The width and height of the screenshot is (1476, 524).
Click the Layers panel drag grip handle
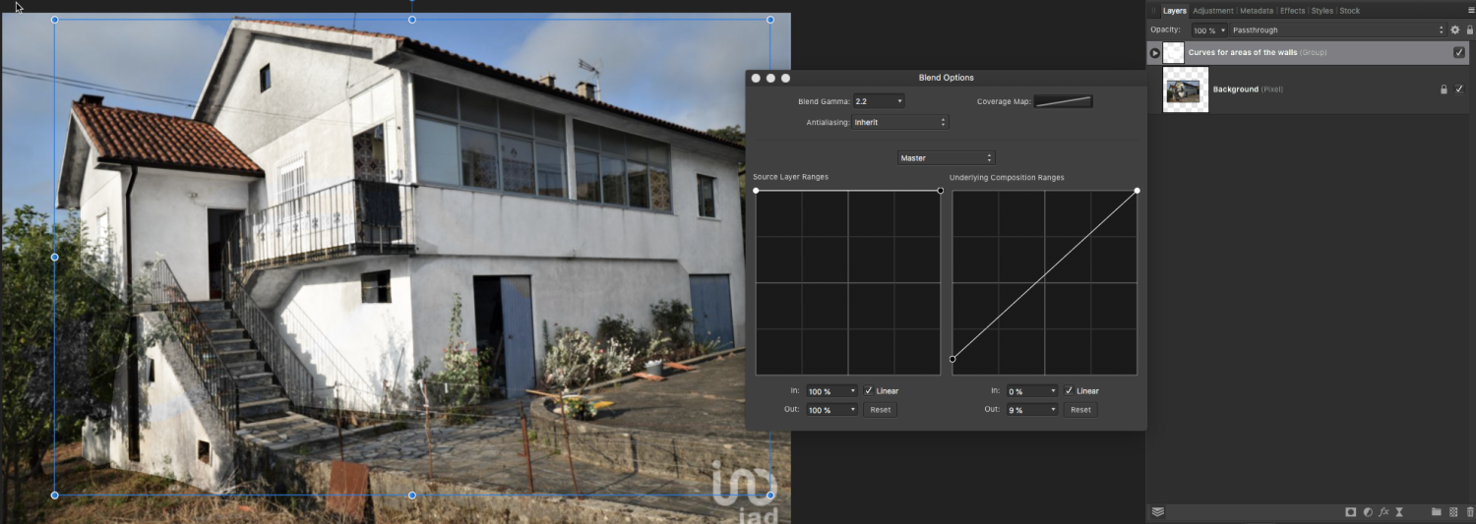click(1154, 11)
